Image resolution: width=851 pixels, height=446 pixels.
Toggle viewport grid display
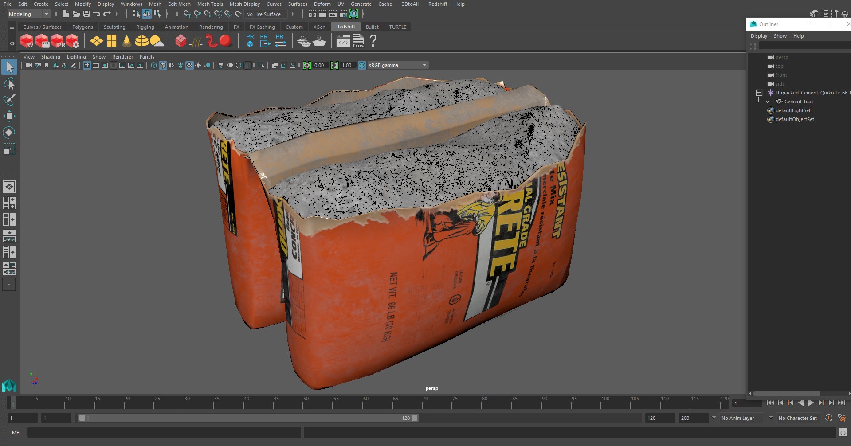click(x=87, y=65)
